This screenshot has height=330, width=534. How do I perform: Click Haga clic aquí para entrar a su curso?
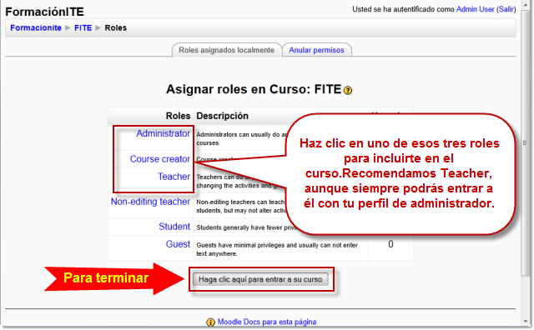tap(260, 279)
